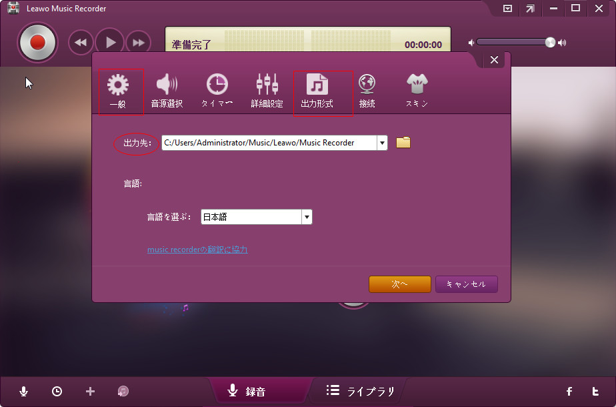This screenshot has width=616, height=407.
Task: Click the fast-forward playback button
Action: [138, 43]
